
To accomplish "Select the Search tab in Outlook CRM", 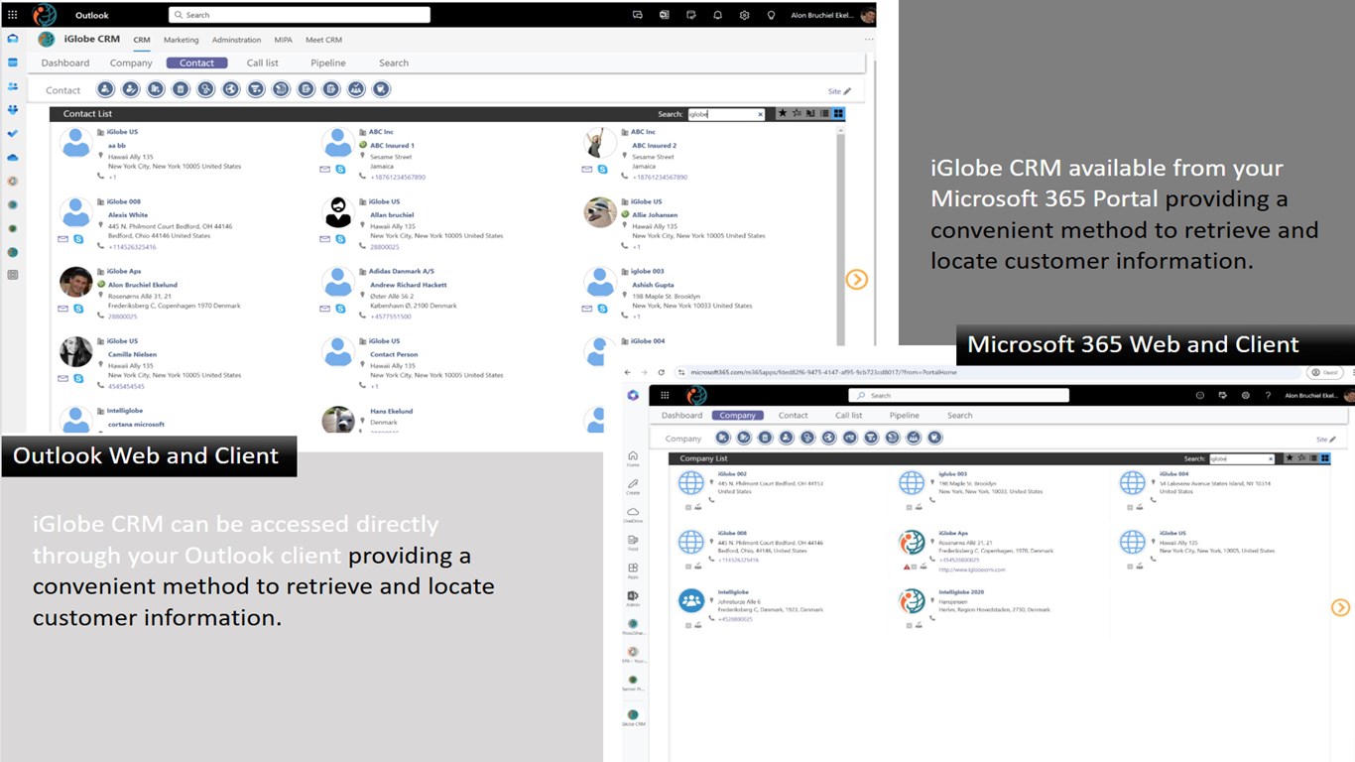I will [x=394, y=63].
